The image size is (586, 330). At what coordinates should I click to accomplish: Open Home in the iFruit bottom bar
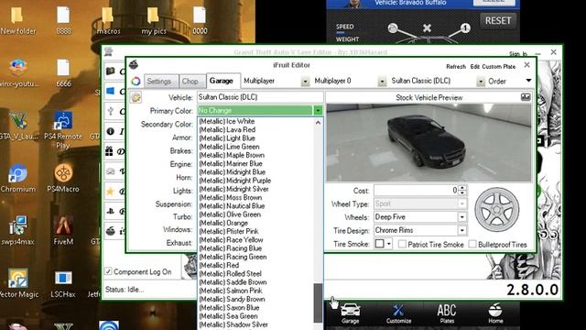(x=495, y=313)
